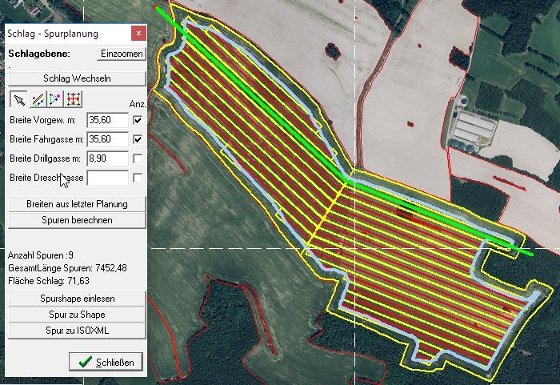Enable the Breite Drillgasse display checkbox
This screenshot has width=560, height=385.
[x=138, y=158]
